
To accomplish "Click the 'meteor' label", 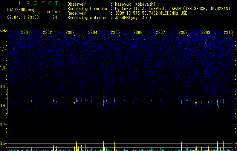I will pos(54,12).
